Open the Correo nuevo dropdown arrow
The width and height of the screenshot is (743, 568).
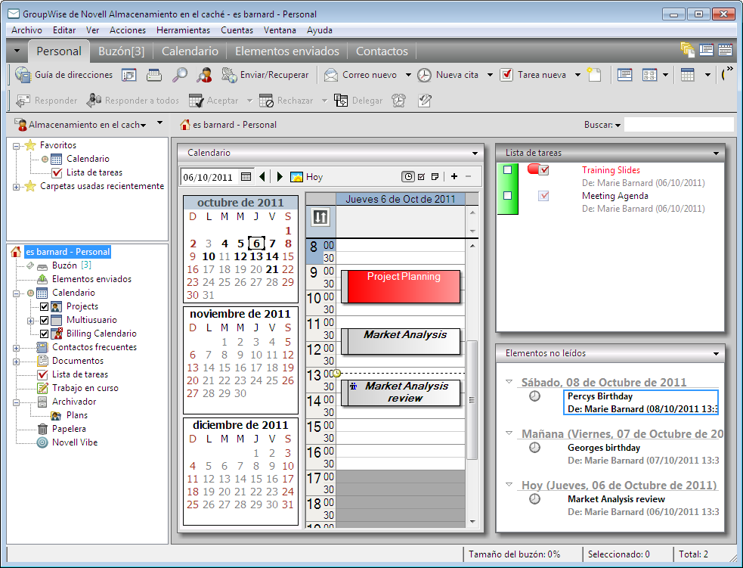(408, 75)
